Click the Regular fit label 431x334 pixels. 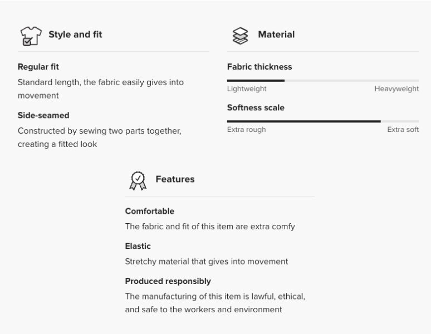coord(38,67)
